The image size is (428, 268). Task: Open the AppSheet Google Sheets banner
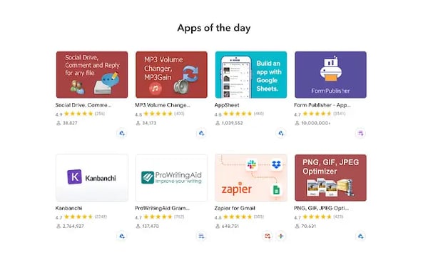(251, 74)
